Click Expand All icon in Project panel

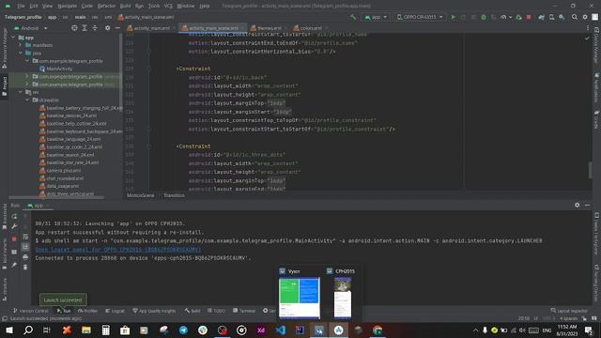click(x=85, y=28)
